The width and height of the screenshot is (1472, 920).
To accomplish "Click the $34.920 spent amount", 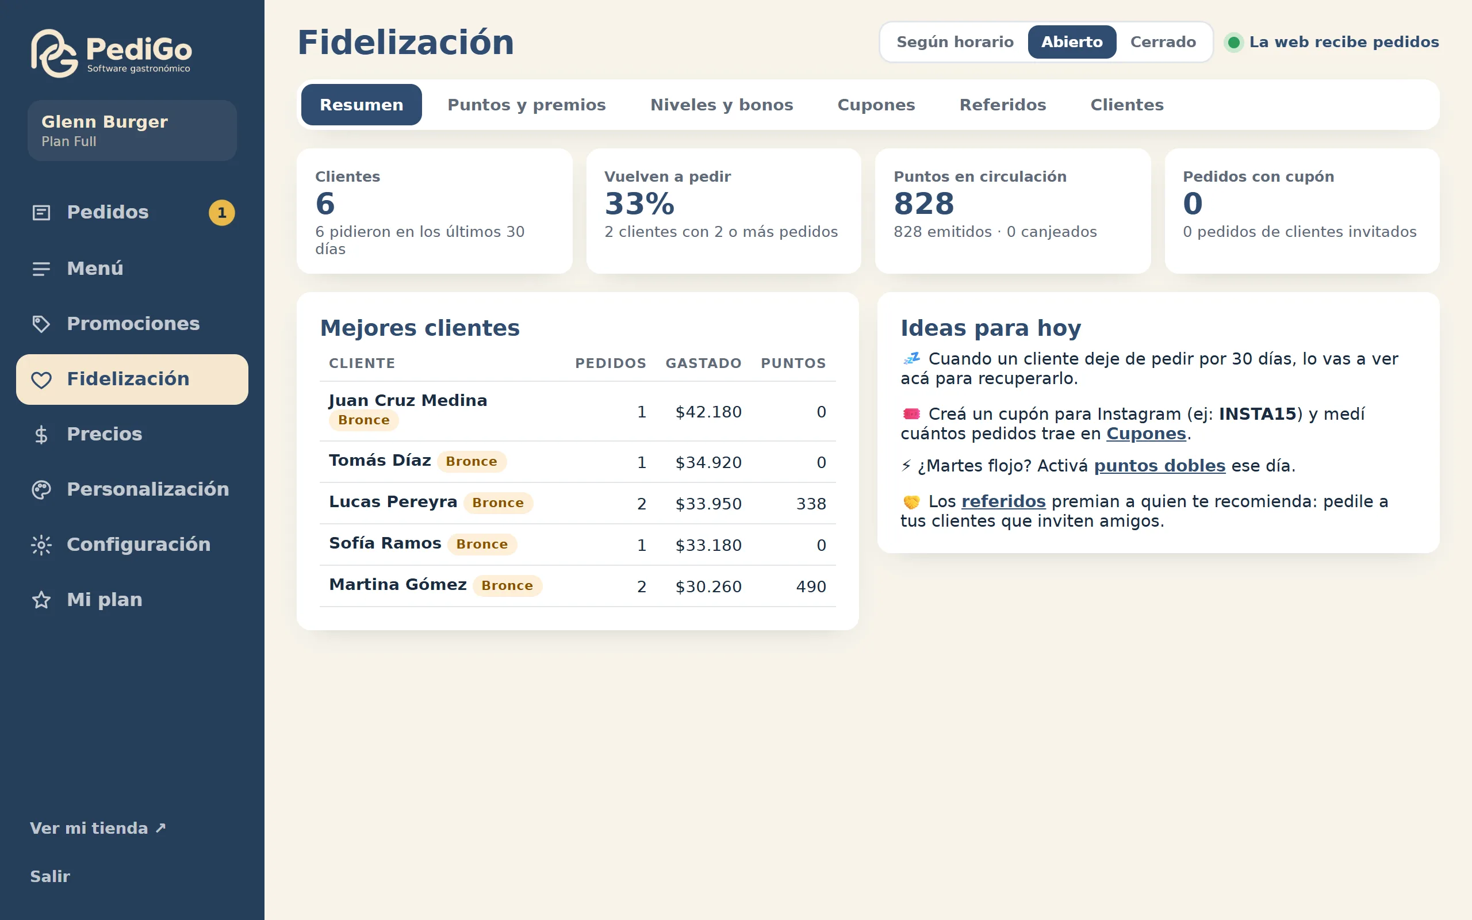I will (708, 462).
